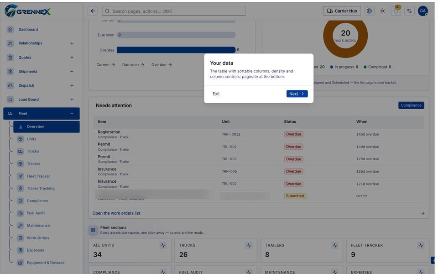Click the Current arrow link
438x274 pixels.
point(105,65)
